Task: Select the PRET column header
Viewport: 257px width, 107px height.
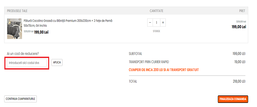Action: [x=242, y=11]
